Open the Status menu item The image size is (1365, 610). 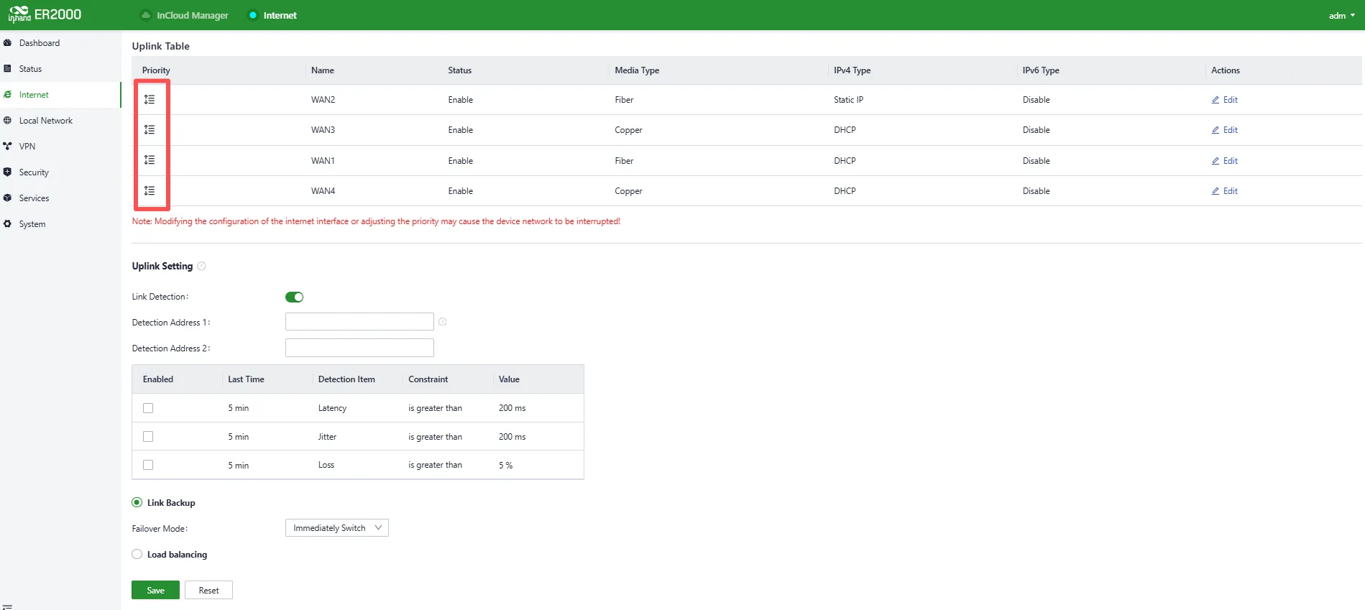[x=60, y=69]
